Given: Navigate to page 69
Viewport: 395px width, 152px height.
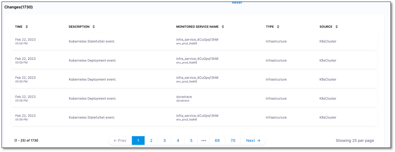Looking at the screenshot, I should point(217,141).
